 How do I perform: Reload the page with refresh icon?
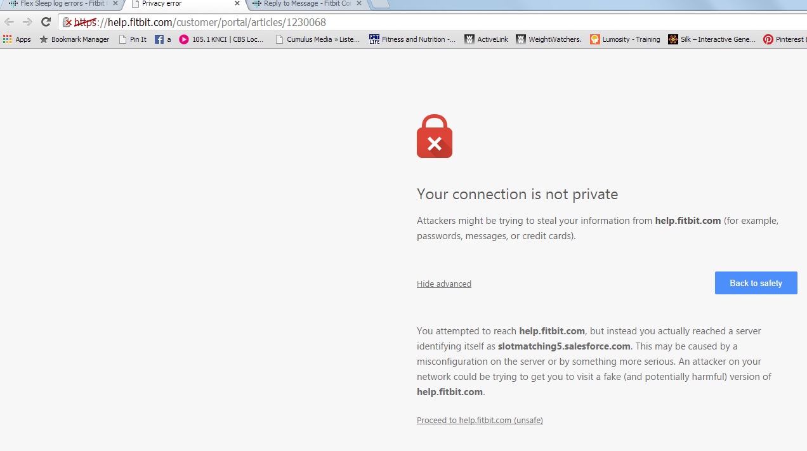pyautogui.click(x=46, y=22)
